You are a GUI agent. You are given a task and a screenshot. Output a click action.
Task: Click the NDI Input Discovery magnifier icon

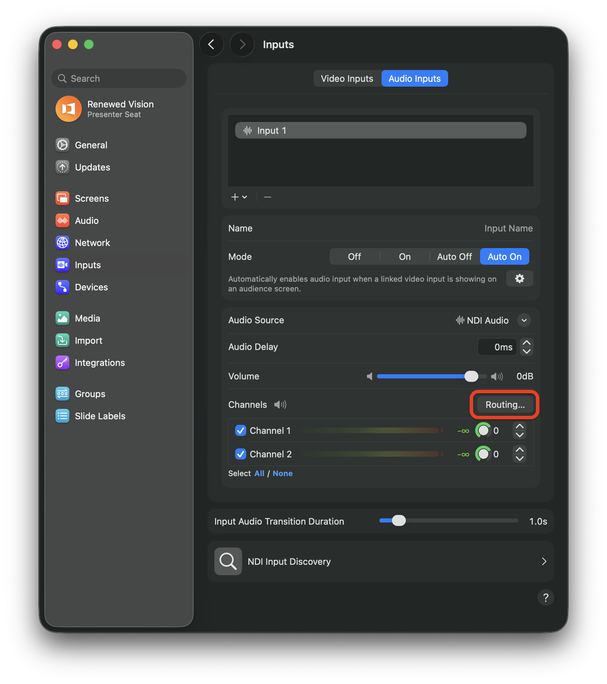tap(228, 561)
